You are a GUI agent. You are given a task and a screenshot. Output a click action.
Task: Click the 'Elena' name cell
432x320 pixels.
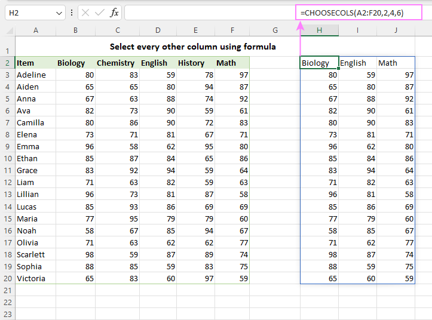click(35, 134)
